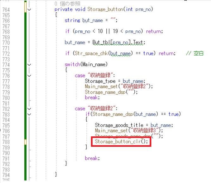Click the break statement on line 791
211x183 pixels.
pos(92,158)
